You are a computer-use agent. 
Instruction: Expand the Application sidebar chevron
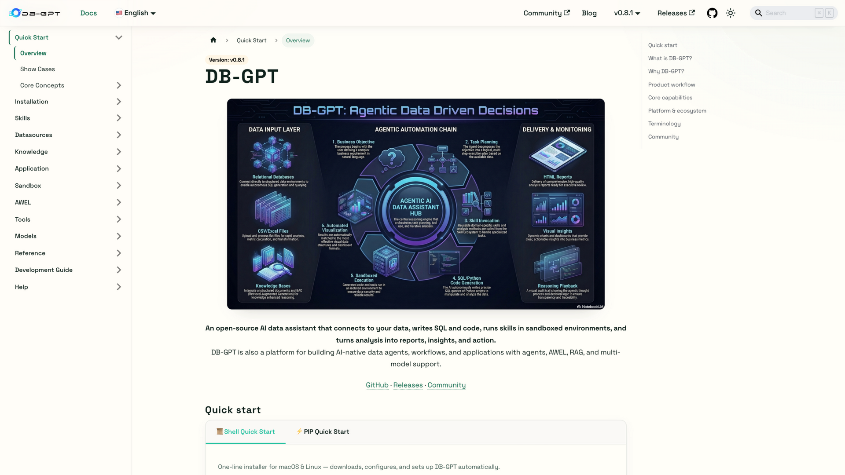point(119,168)
